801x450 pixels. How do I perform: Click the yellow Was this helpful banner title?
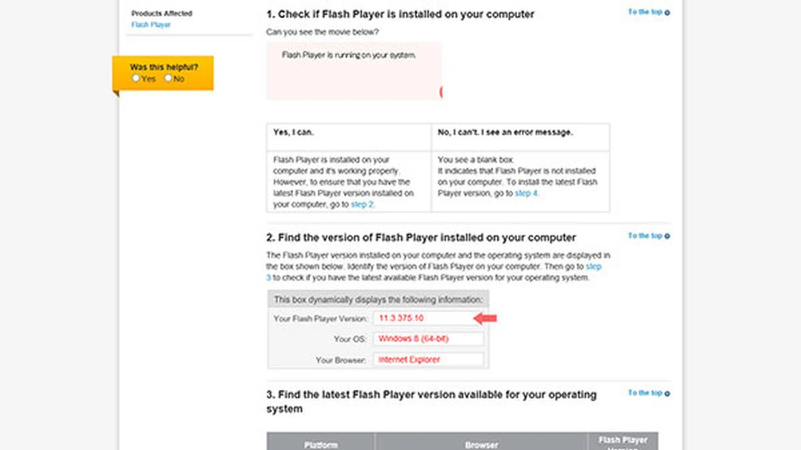pyautogui.click(x=164, y=67)
